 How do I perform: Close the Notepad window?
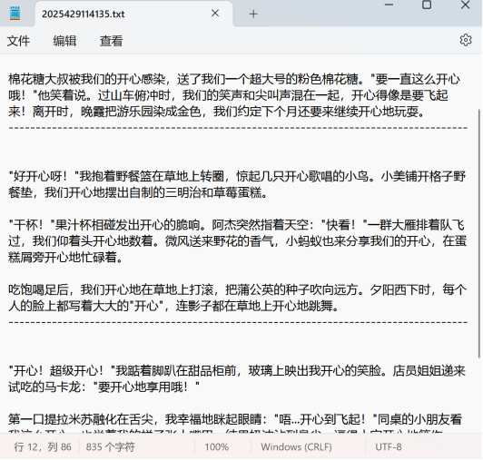coord(465,5)
